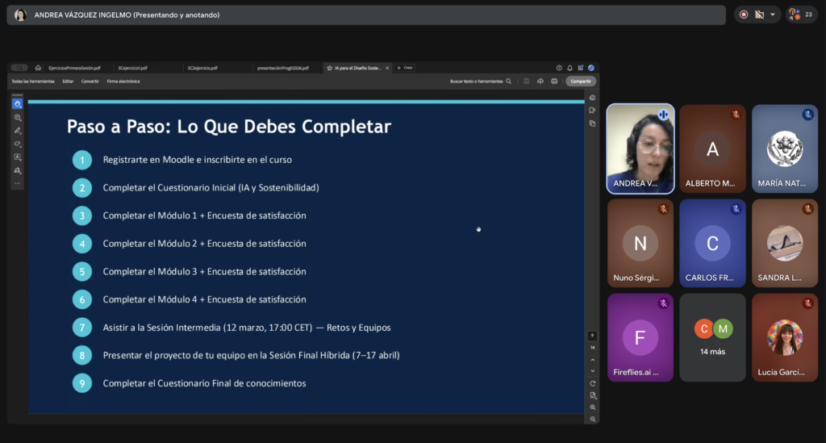Rotate the page with the rotate icon
The height and width of the screenshot is (443, 826).
tap(593, 383)
